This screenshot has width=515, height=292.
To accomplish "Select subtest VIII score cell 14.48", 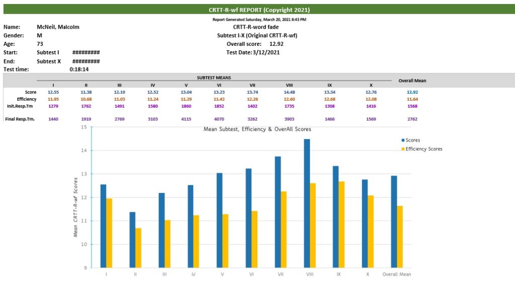I will click(289, 92).
